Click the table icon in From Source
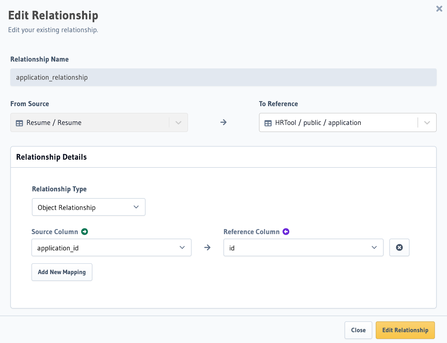The image size is (447, 343). tap(19, 123)
